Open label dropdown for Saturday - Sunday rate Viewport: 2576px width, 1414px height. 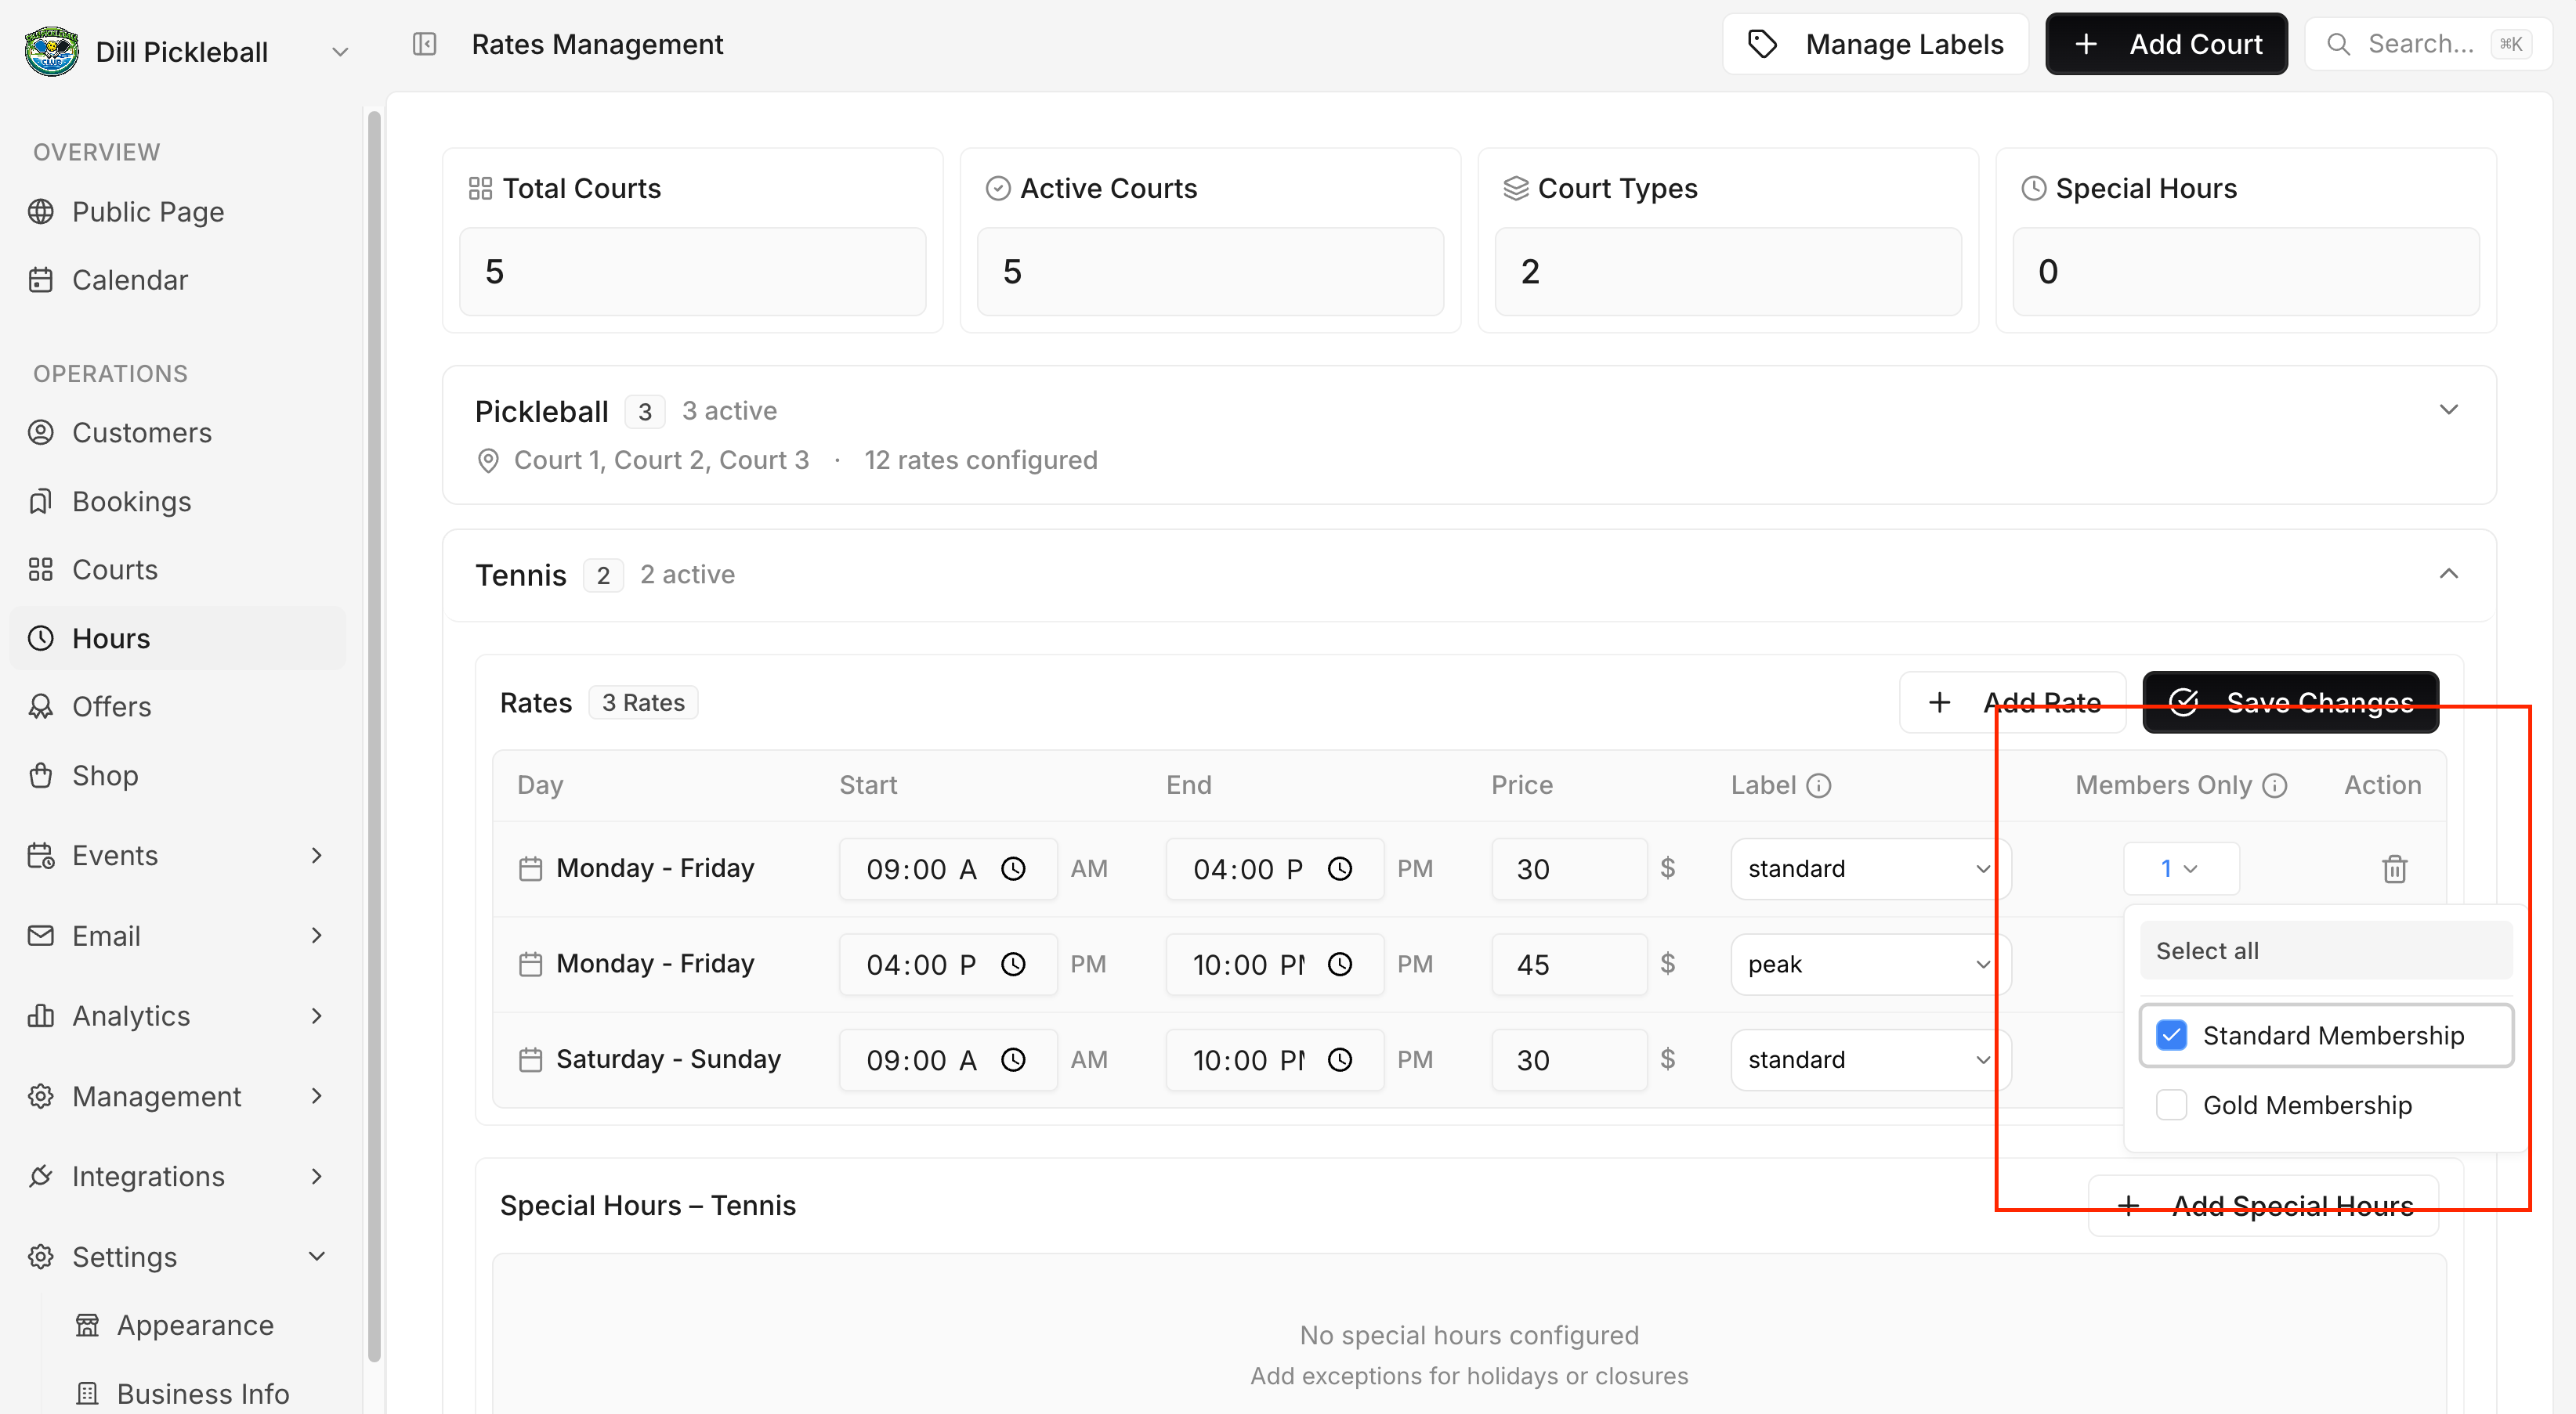[x=1869, y=1059]
